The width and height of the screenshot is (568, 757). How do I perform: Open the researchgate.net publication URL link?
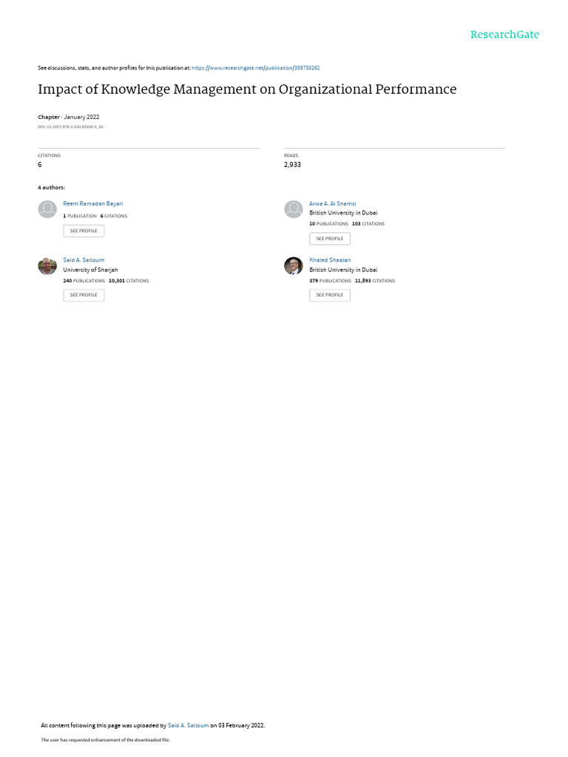point(255,68)
